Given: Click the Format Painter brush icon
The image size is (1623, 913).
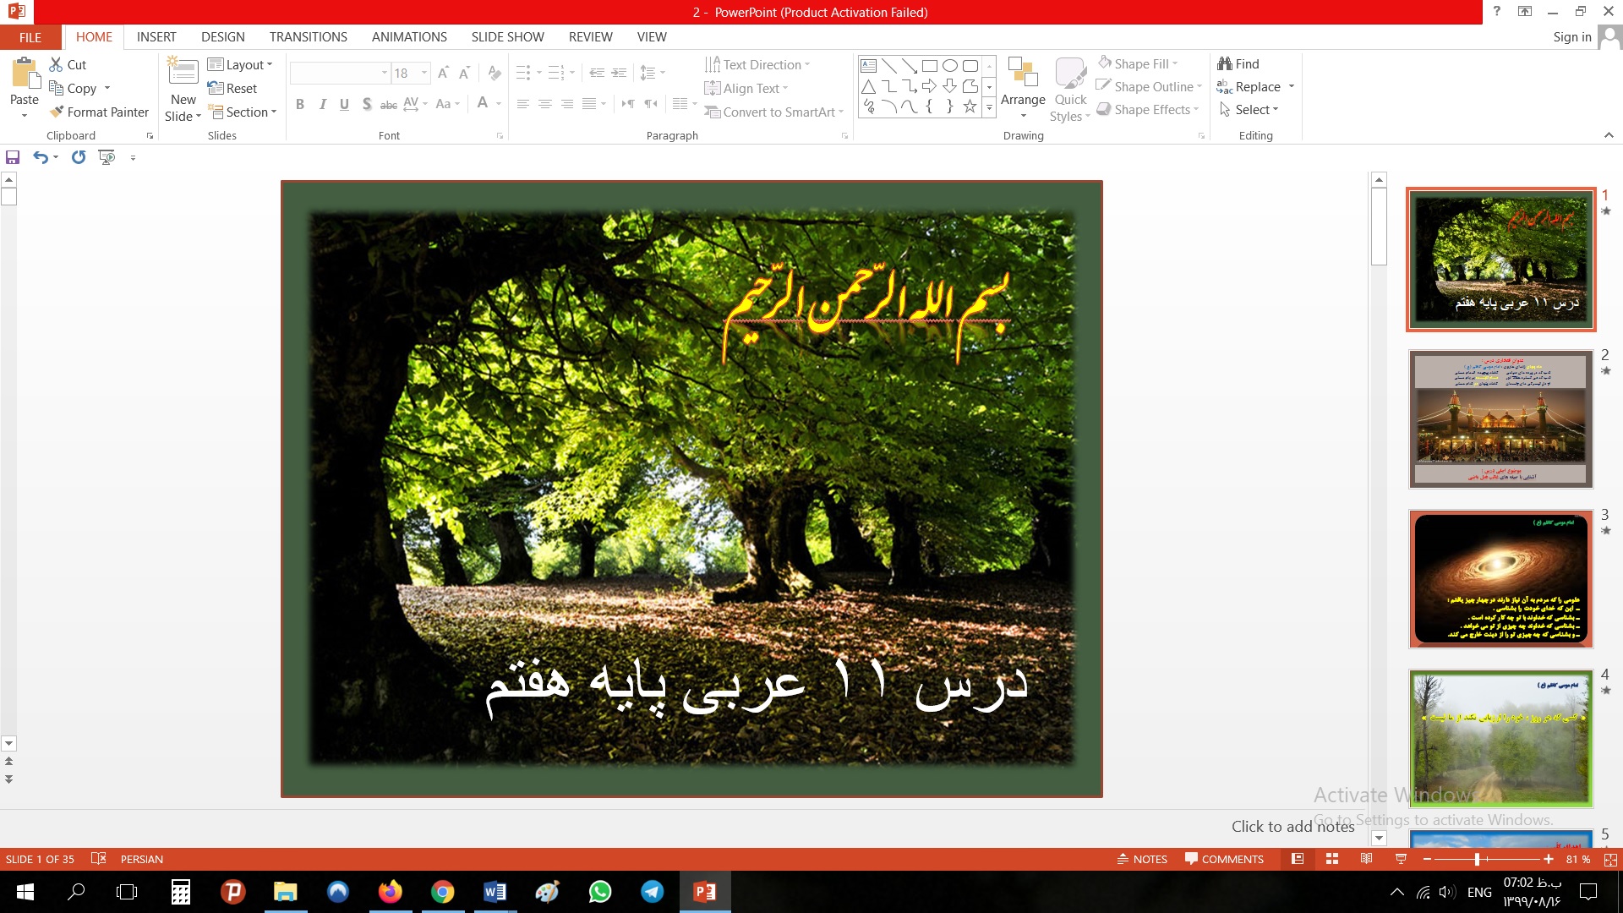Looking at the screenshot, I should [57, 112].
